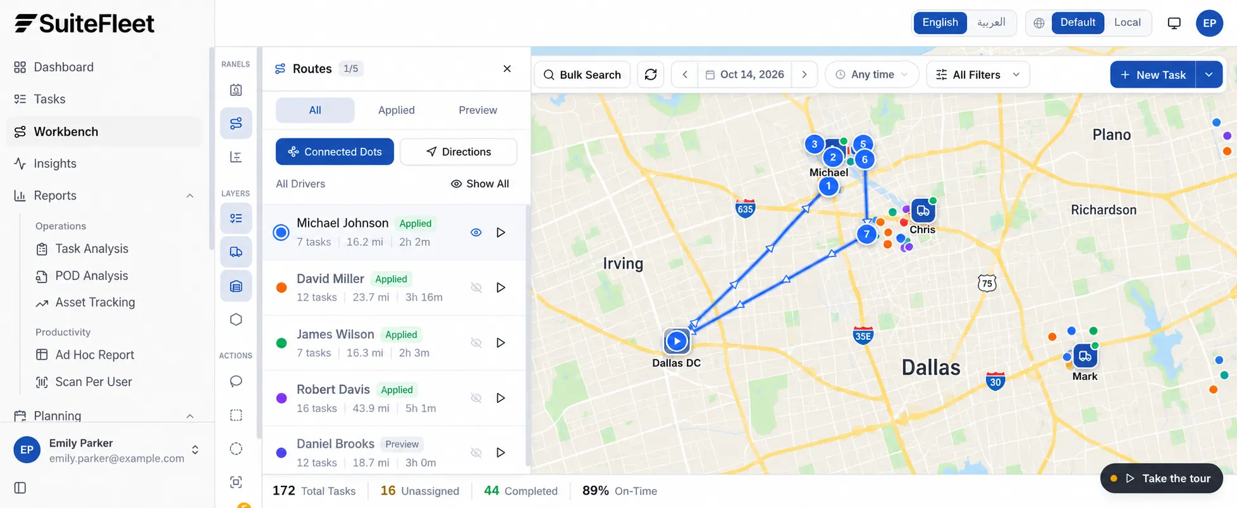Image resolution: width=1237 pixels, height=508 pixels.
Task: Open the Oct 14, 2026 date picker
Action: point(745,75)
